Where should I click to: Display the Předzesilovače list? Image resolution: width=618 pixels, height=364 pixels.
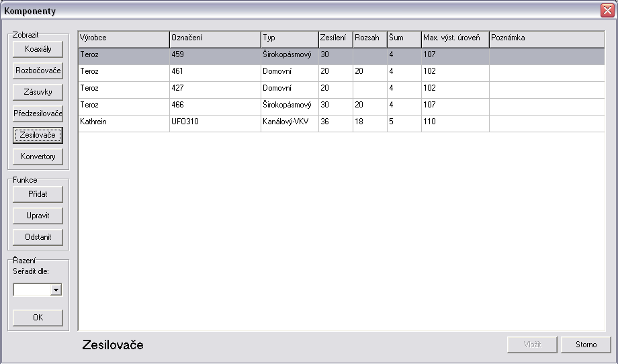click(38, 114)
